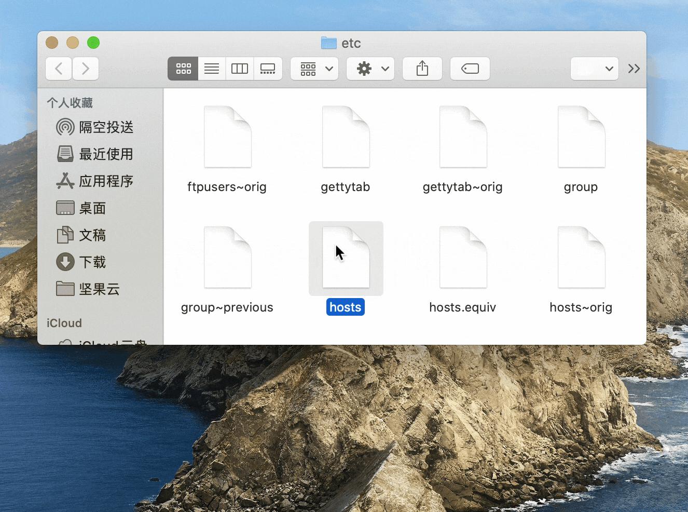The image size is (688, 512).
Task: Click the back navigation arrow
Action: point(58,68)
